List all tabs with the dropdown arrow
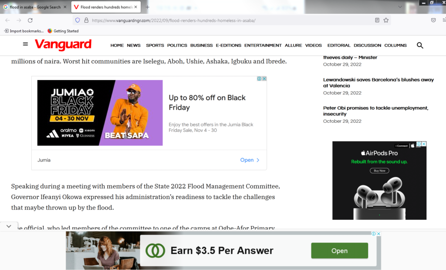Screen dimensions: 446x270 [400, 7]
